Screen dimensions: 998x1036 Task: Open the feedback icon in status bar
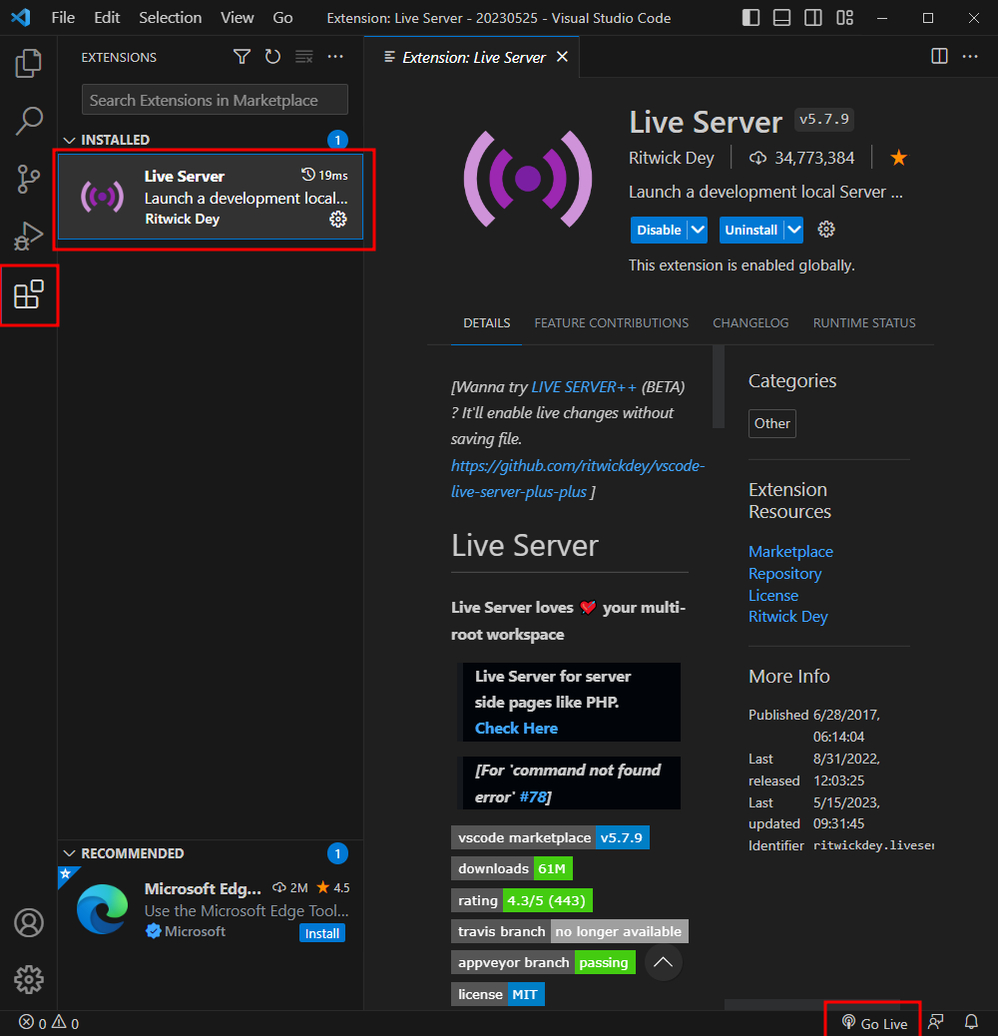pyautogui.click(x=936, y=1022)
